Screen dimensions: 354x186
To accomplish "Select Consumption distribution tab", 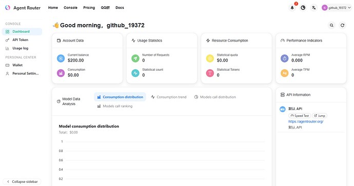I will pos(120,97).
